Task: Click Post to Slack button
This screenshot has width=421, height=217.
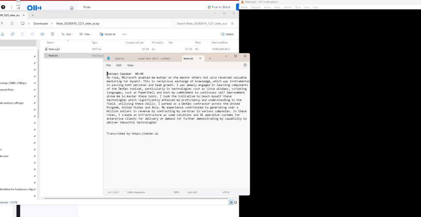Action: tap(219, 7)
